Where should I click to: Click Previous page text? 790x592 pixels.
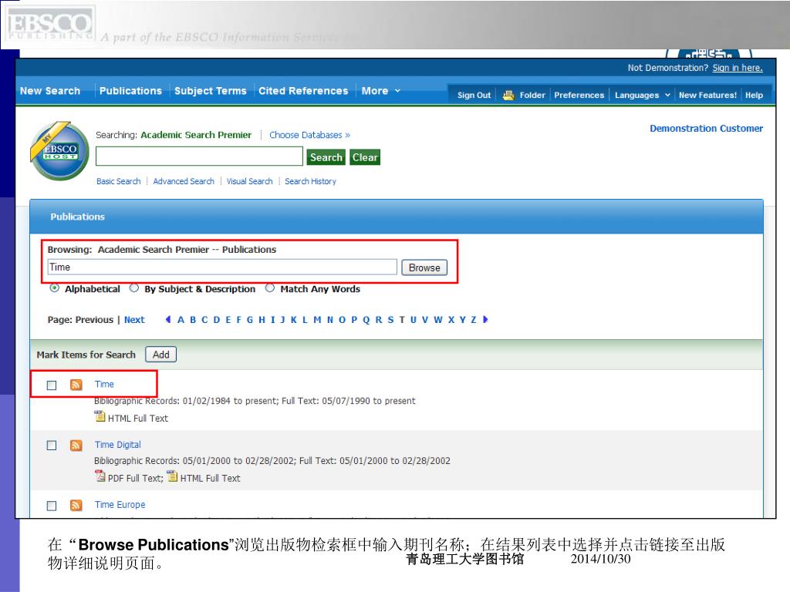(x=94, y=320)
